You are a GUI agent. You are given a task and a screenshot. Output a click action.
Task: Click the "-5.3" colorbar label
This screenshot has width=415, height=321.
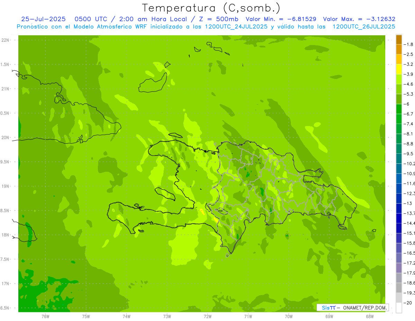tap(409, 94)
